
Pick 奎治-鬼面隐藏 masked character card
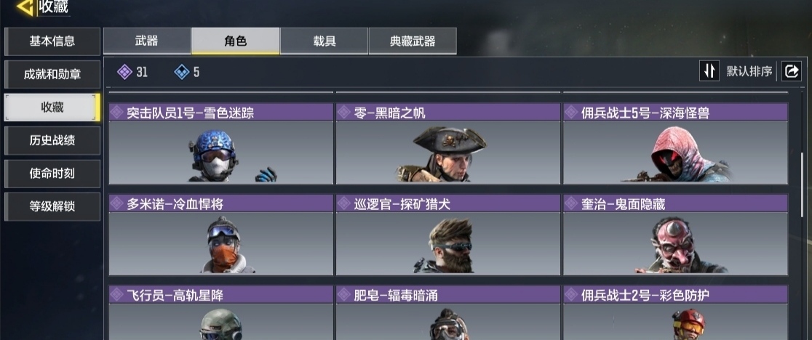[x=675, y=235]
